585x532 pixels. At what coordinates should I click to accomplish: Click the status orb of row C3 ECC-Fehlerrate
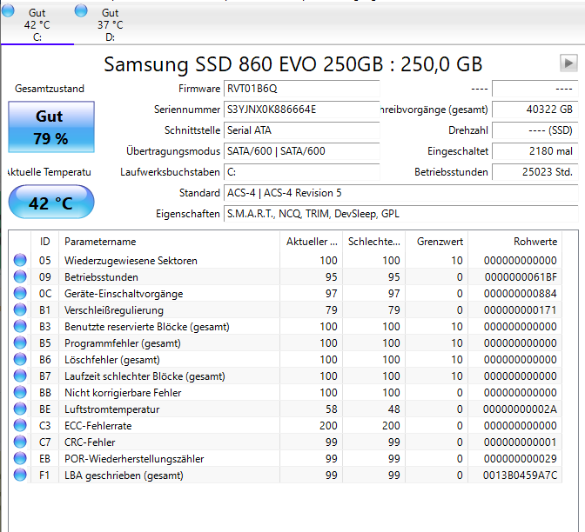click(20, 425)
